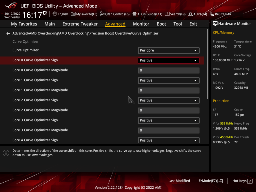Click the globe language icon
Image resolution: width=256 pixels, height=192 pixels.
click(55, 14)
